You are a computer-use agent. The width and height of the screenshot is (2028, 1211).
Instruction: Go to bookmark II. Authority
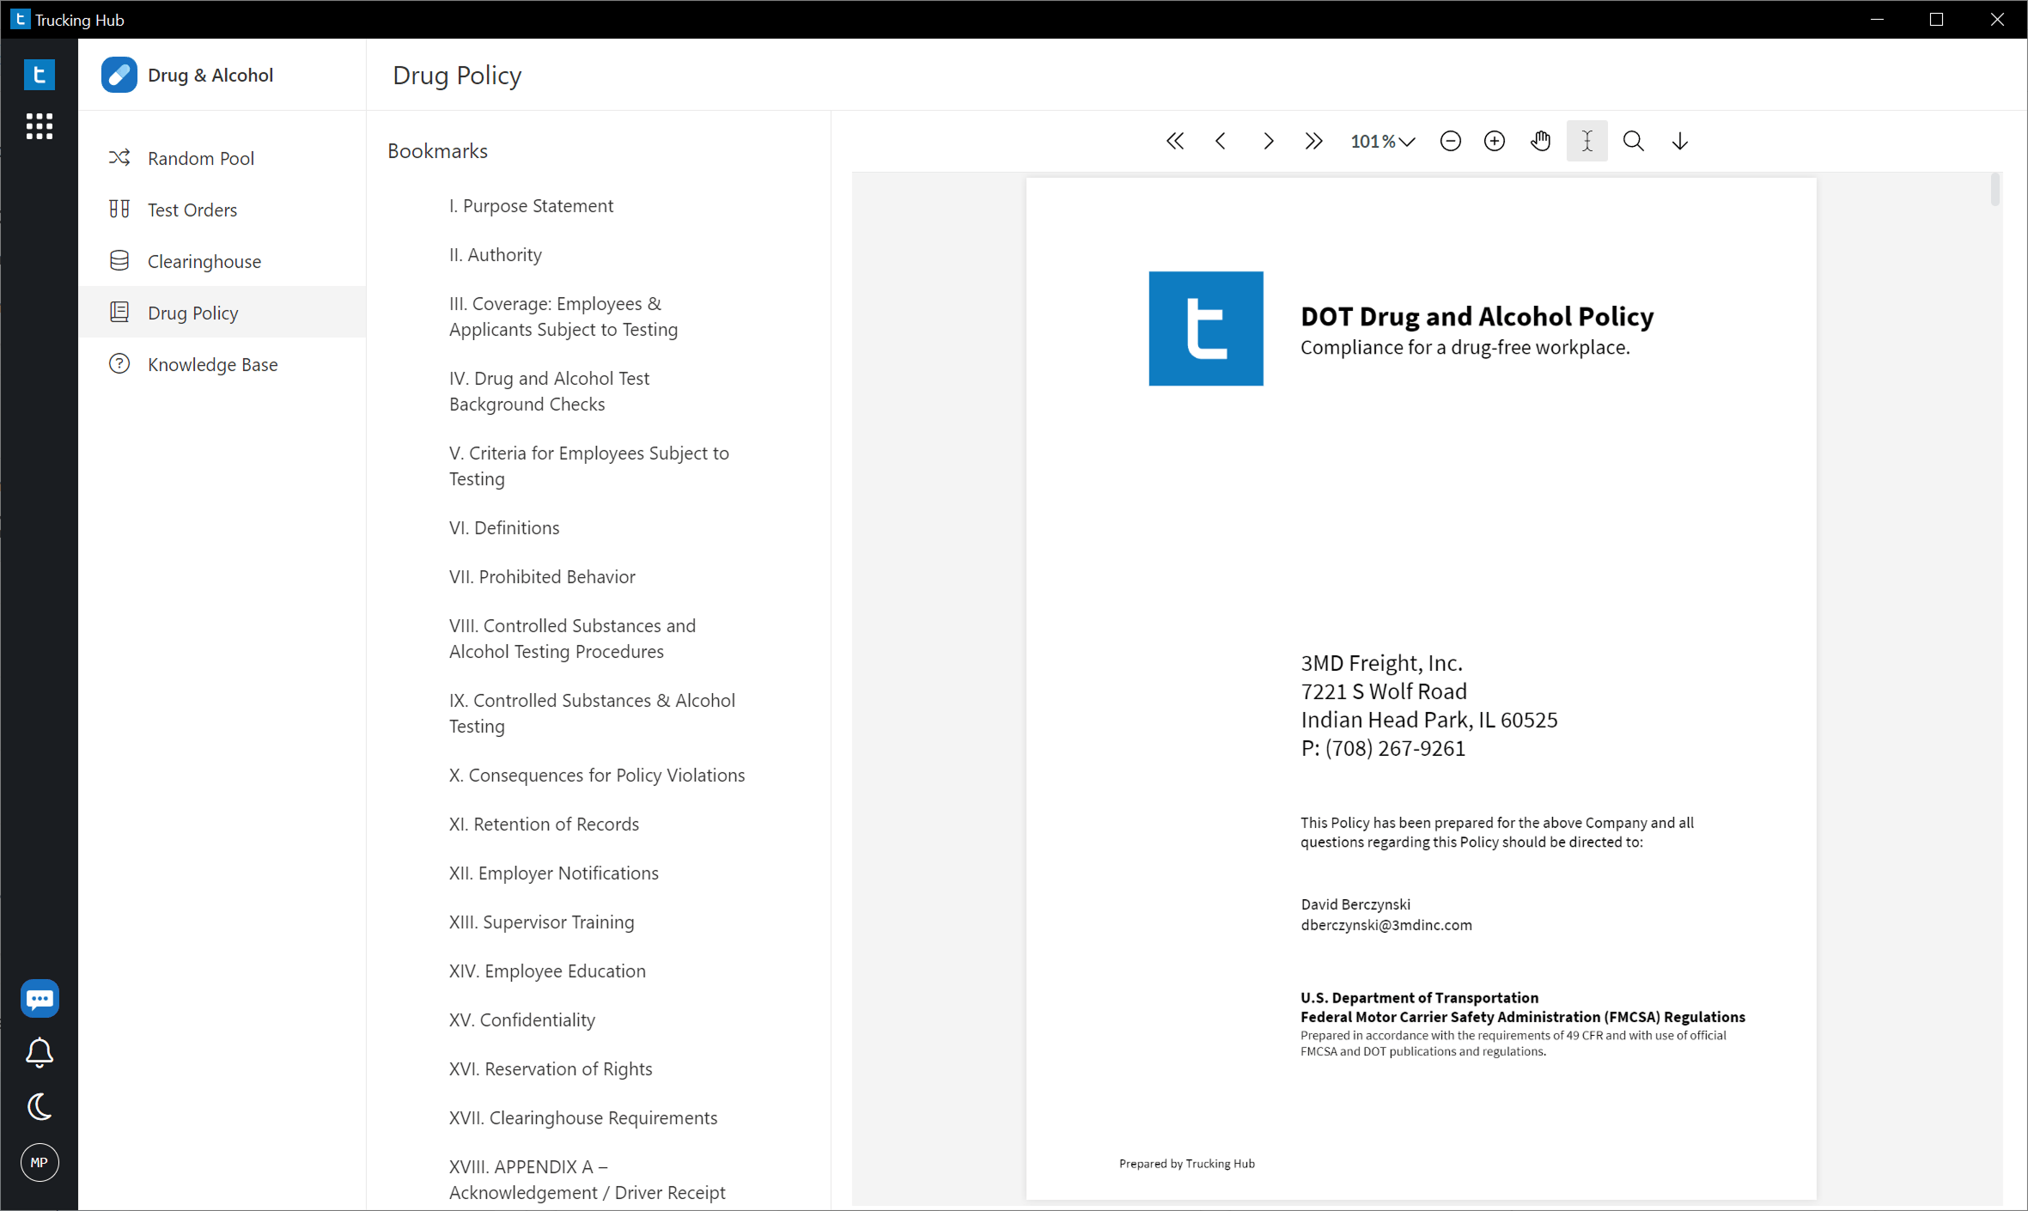click(x=496, y=255)
